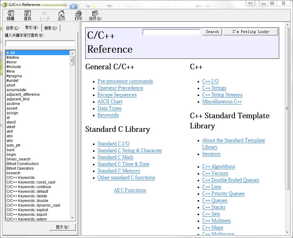
Task: Click the help icon in title bar
Action: tap(5, 4)
